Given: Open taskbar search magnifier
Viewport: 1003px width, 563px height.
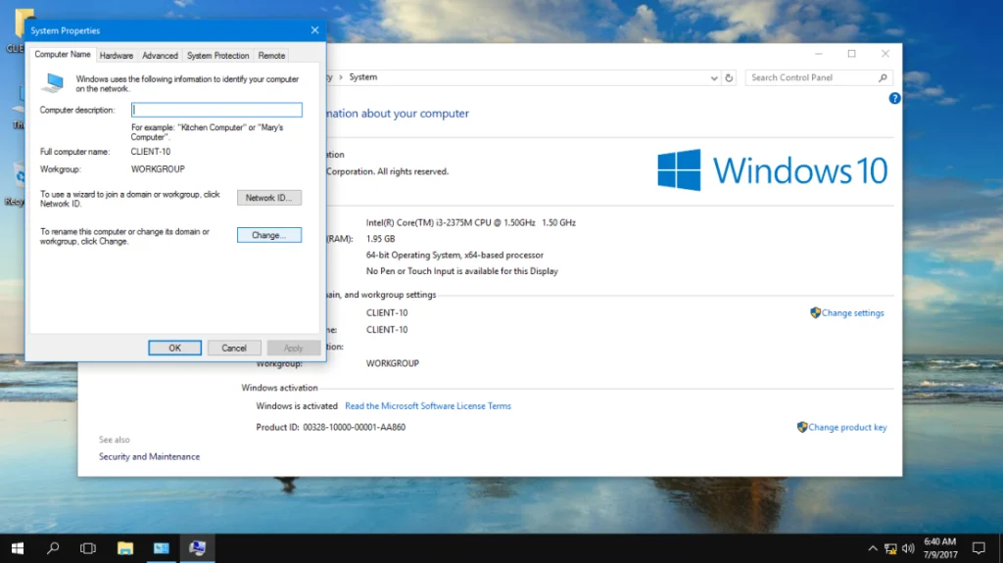Looking at the screenshot, I should (x=53, y=548).
